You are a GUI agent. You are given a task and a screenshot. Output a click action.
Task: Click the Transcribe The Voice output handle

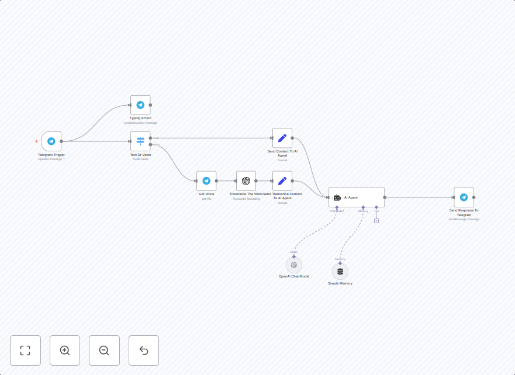pos(256,180)
